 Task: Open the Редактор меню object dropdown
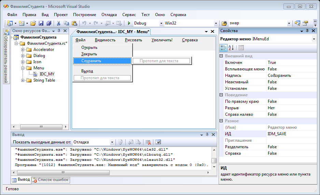pyautogui.click(x=314, y=39)
